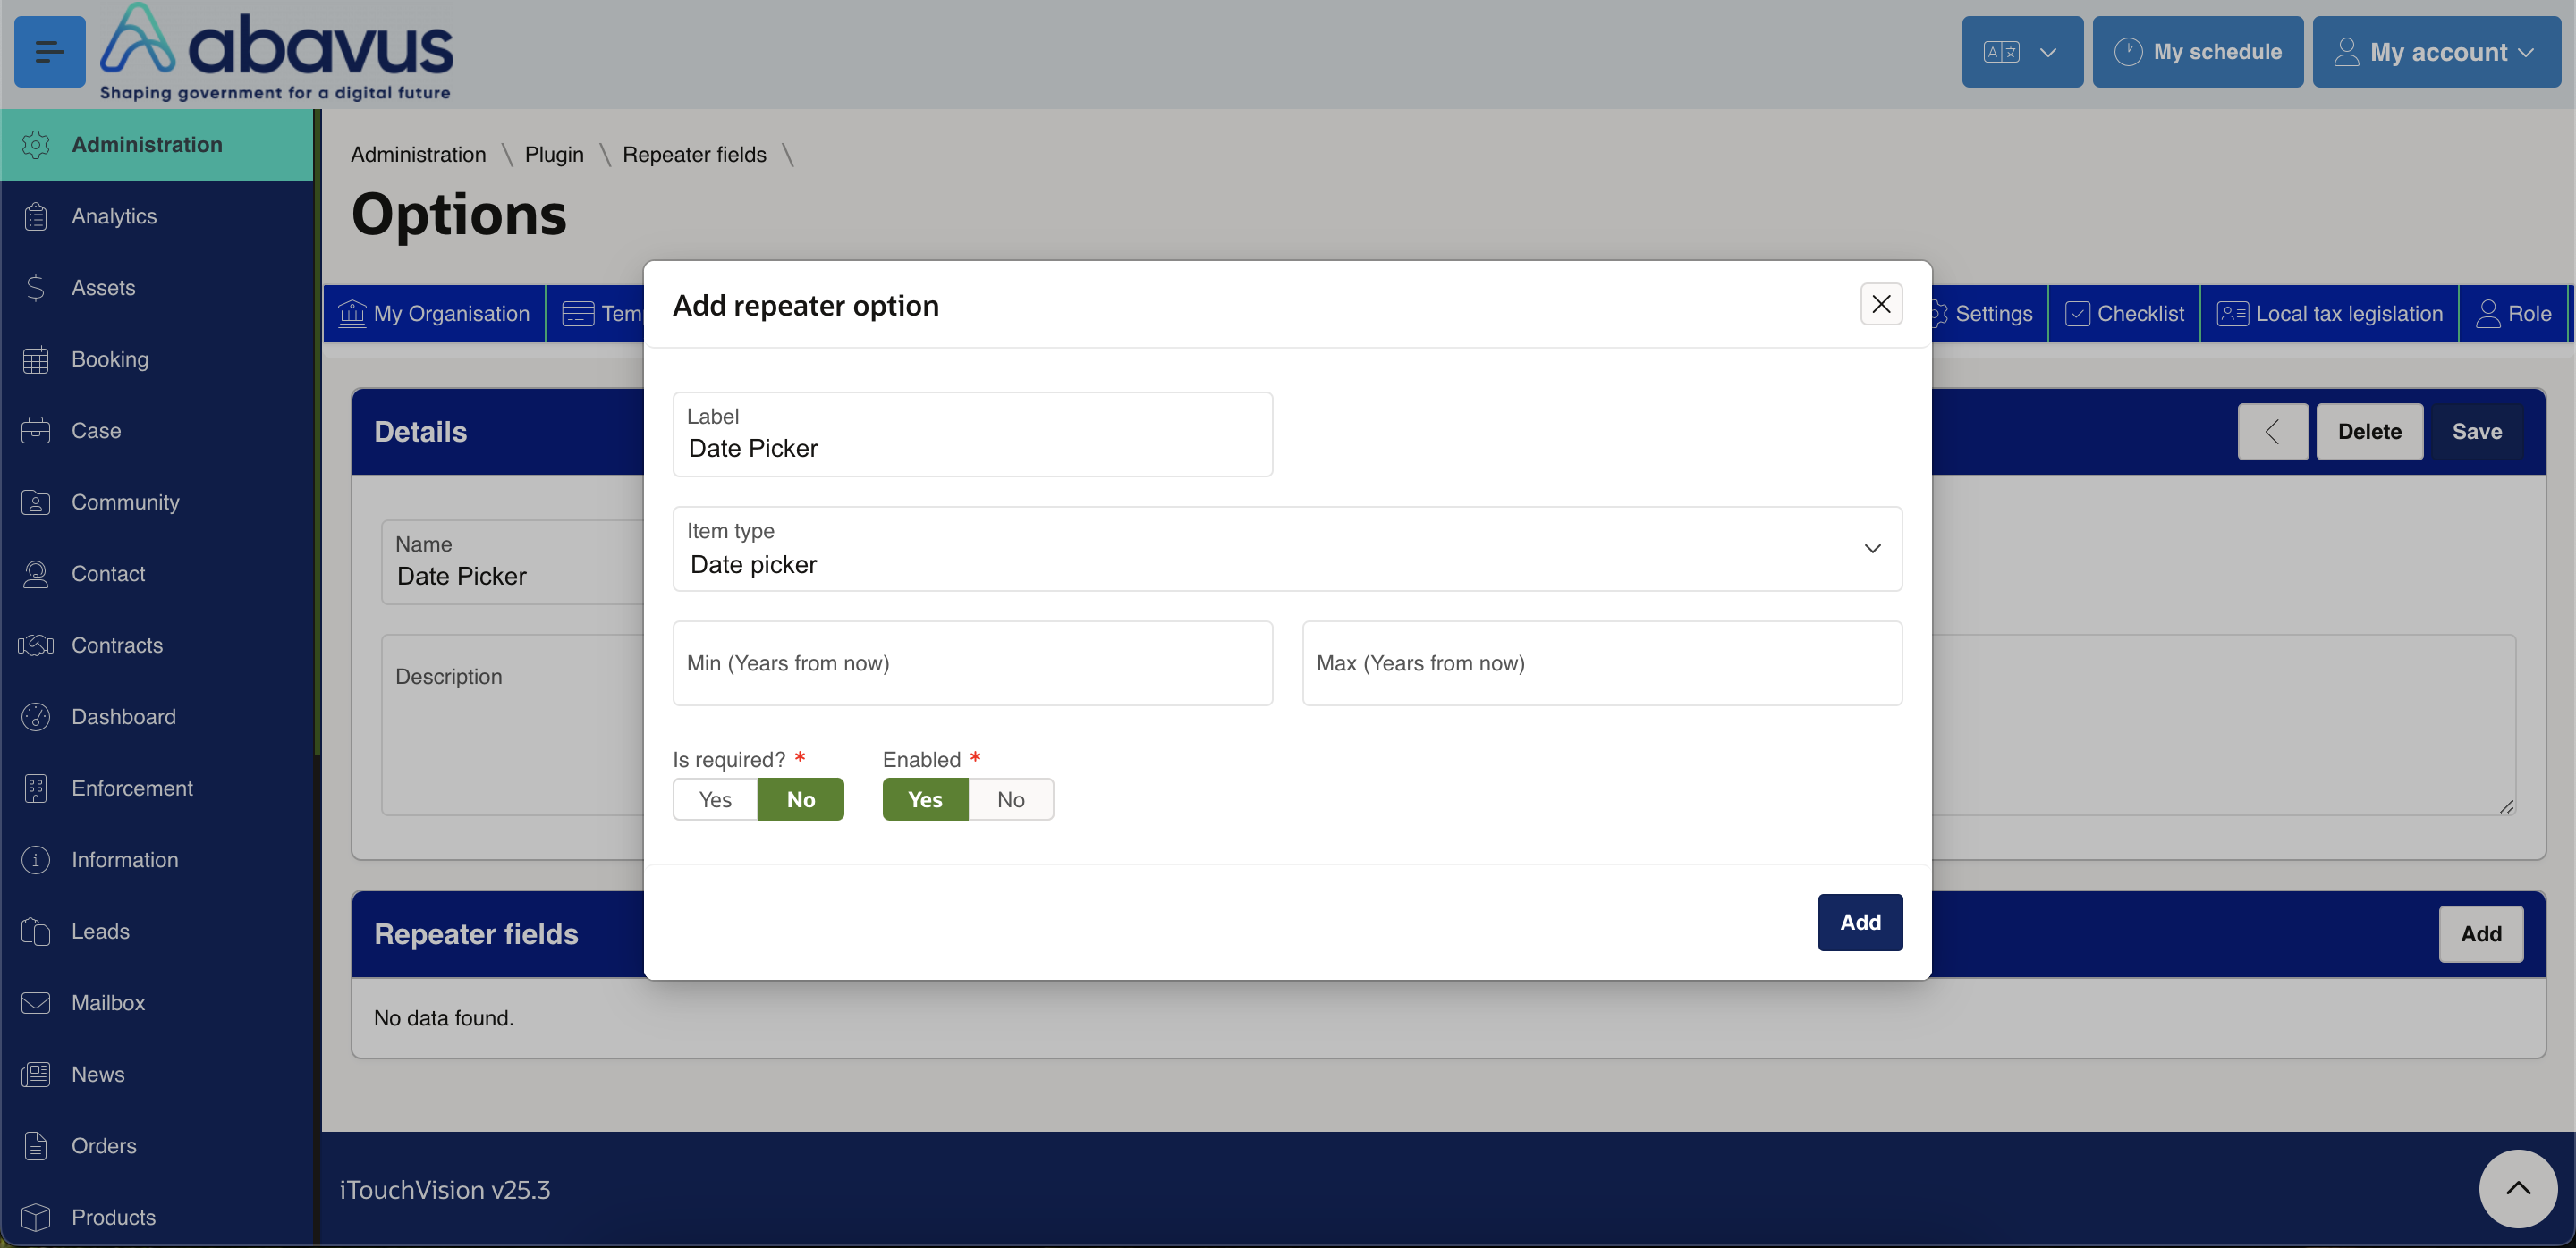Click the Min (Years from now) field

click(x=972, y=663)
